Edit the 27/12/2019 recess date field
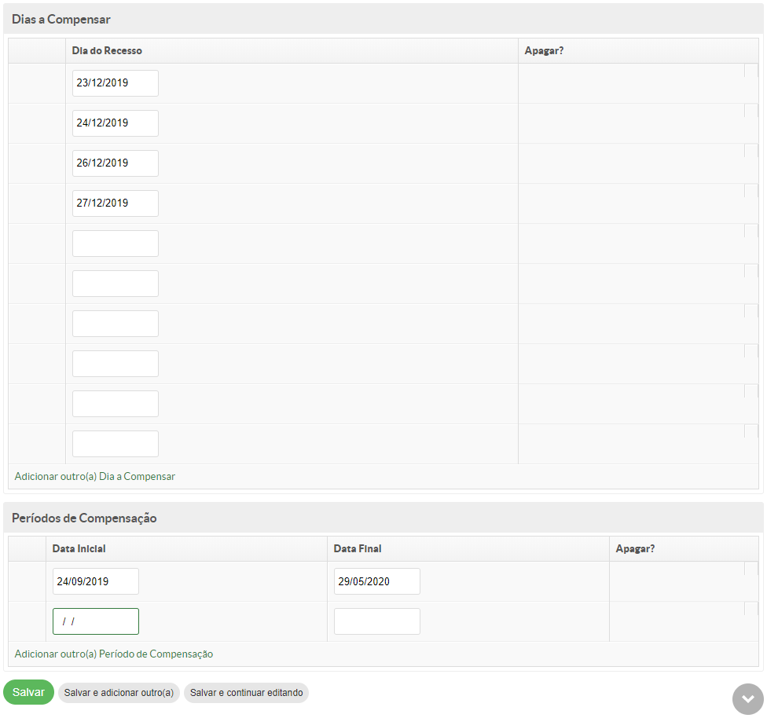This screenshot has height=718, width=767. point(116,203)
